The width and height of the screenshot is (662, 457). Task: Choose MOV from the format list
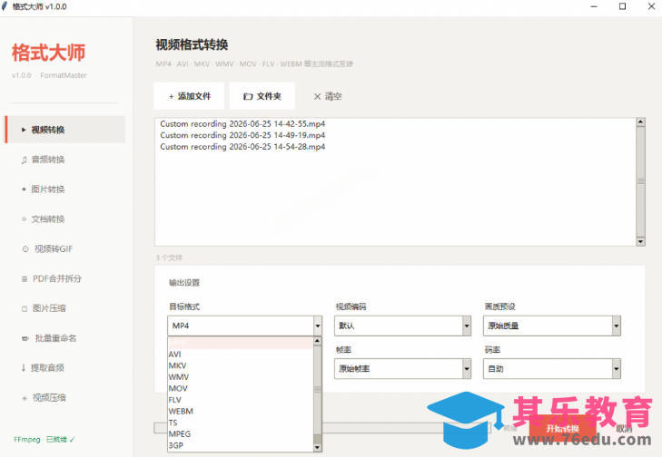click(241, 388)
